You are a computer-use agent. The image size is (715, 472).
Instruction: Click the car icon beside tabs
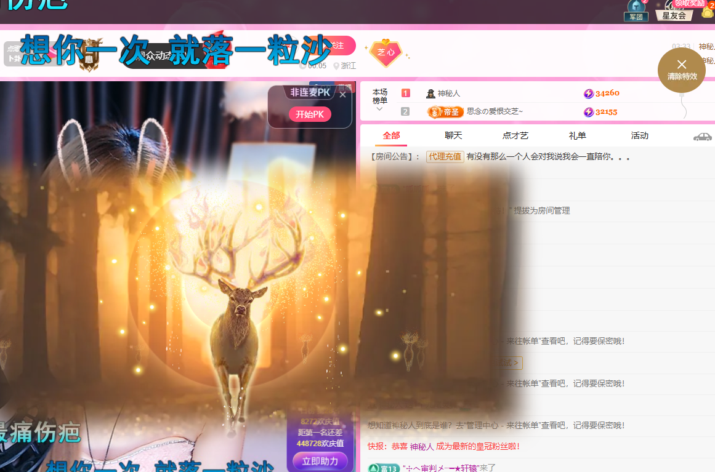702,136
